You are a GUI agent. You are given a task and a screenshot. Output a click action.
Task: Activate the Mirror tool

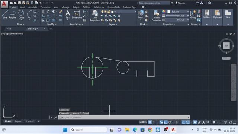pos(48,16)
